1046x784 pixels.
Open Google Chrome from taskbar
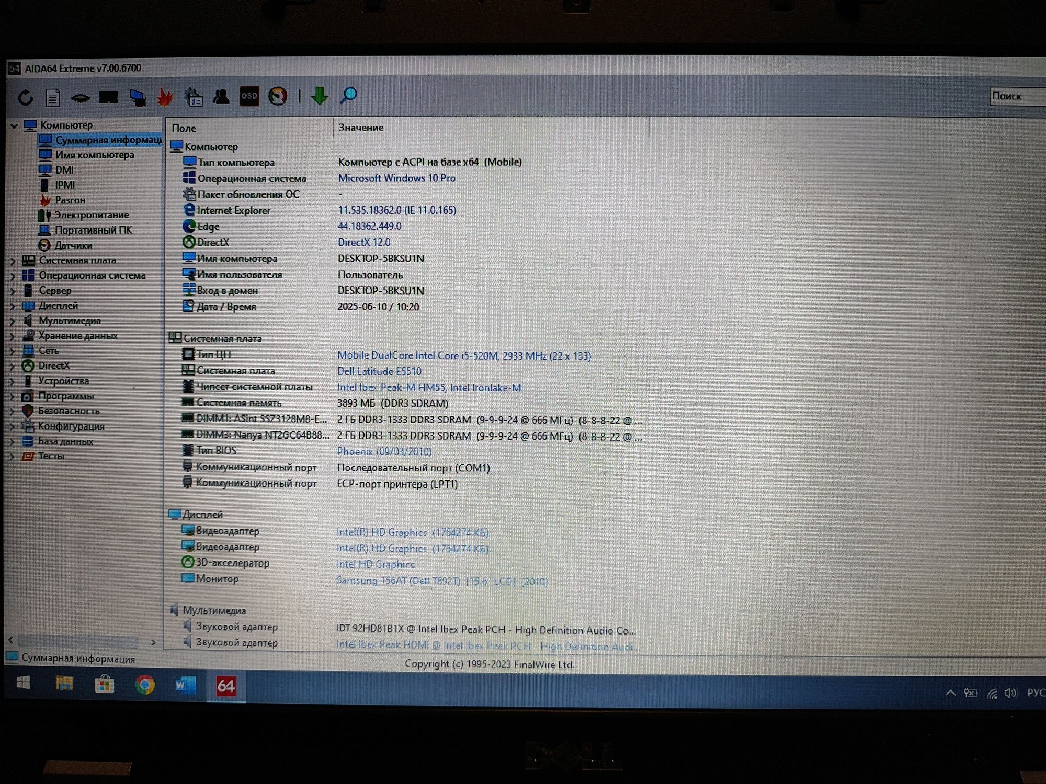[x=145, y=685]
